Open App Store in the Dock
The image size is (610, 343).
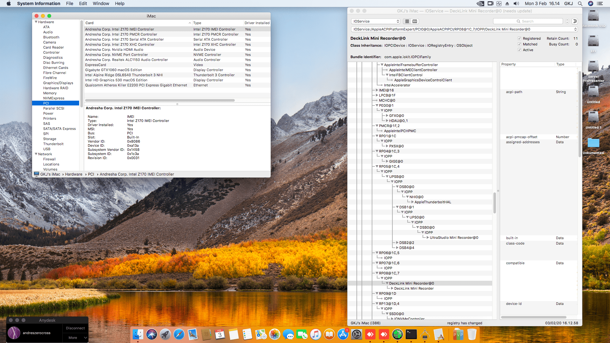[343, 334]
